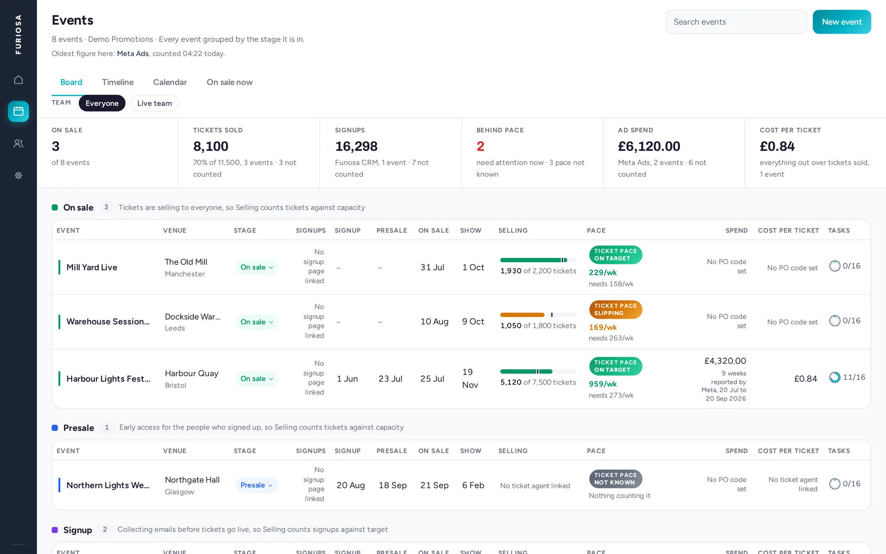
Task: Switch to the Timeline tab
Action: click(118, 82)
